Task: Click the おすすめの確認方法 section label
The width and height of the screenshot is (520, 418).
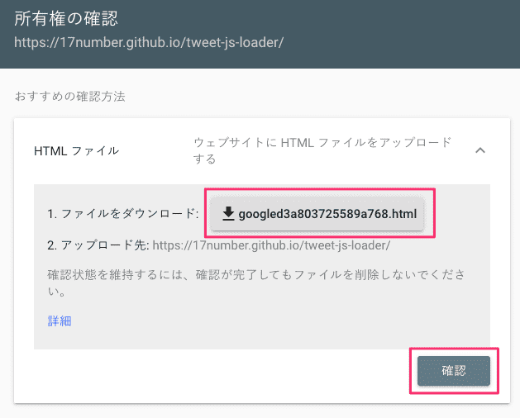Action: 69,96
